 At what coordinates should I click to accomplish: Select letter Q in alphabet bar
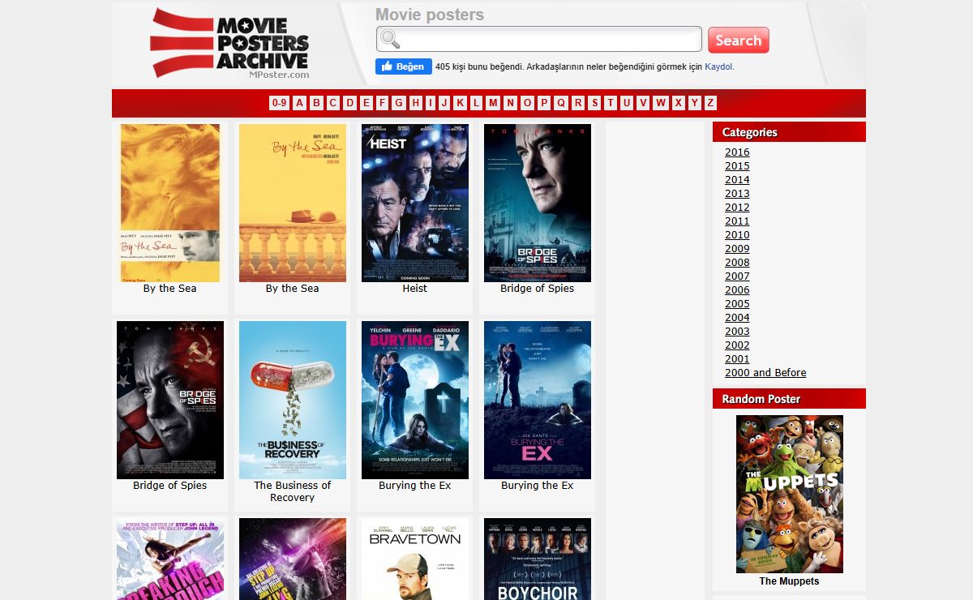click(560, 103)
